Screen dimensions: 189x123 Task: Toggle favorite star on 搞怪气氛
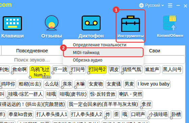point(122,73)
